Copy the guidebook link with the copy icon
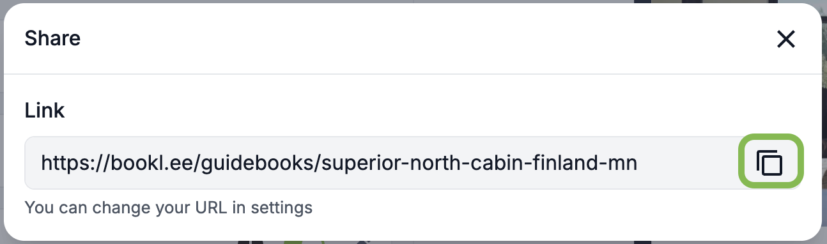This screenshot has width=827, height=244. (770, 162)
